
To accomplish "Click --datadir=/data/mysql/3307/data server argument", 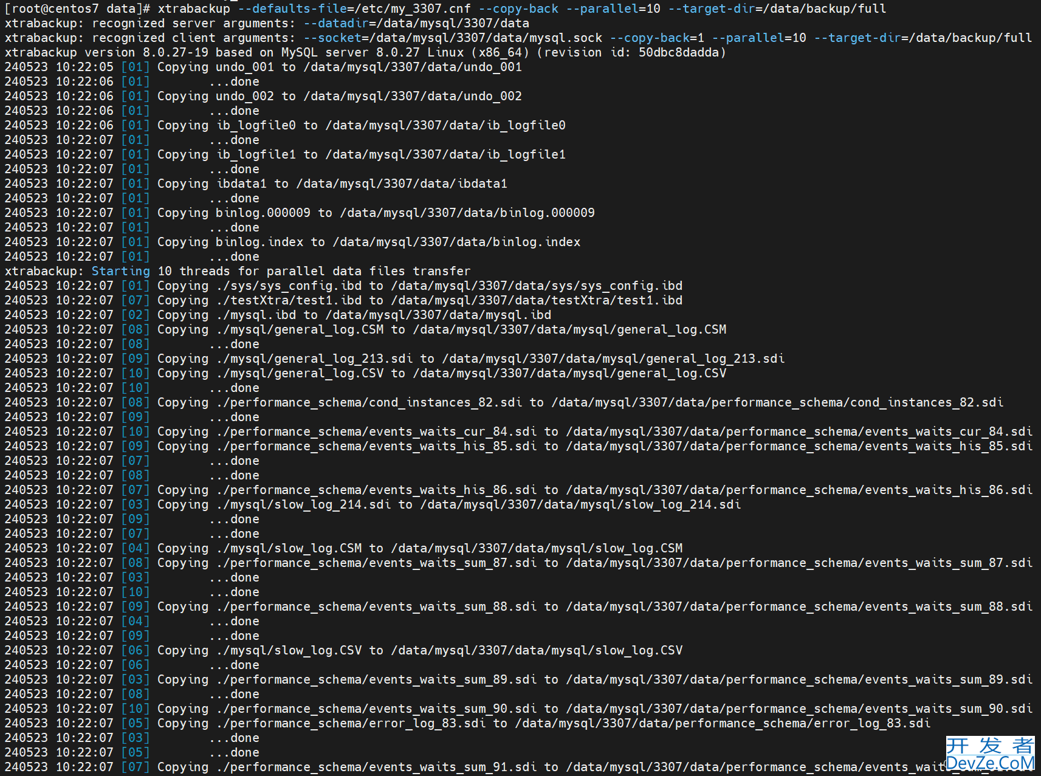I will 416,23.
